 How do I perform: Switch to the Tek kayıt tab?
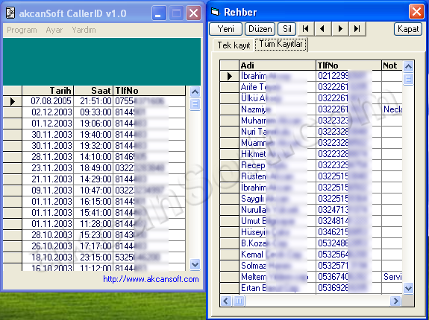pyautogui.click(x=234, y=45)
